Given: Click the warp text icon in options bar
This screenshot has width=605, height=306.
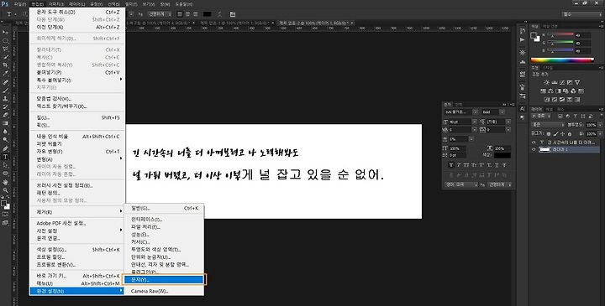Looking at the screenshot, I should [219, 14].
